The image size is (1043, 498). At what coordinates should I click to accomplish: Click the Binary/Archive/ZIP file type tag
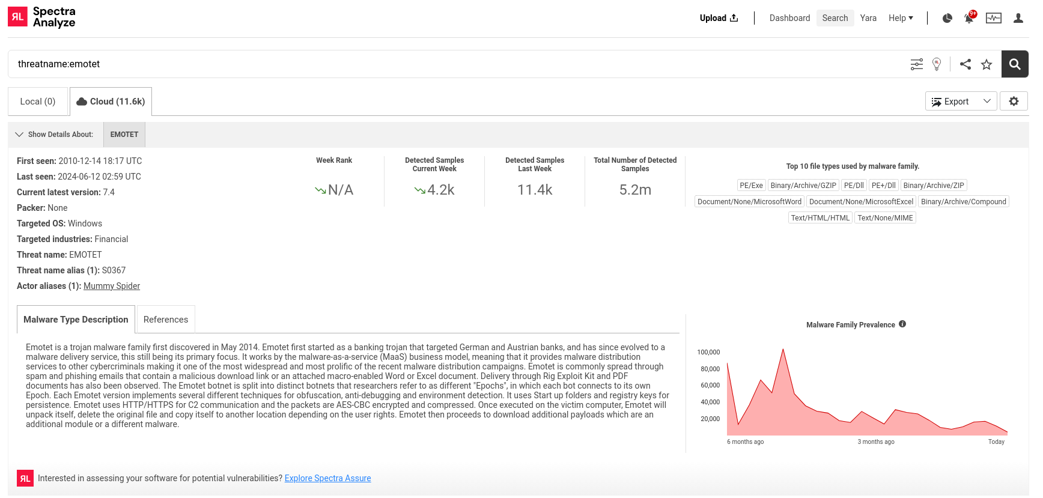pyautogui.click(x=934, y=186)
